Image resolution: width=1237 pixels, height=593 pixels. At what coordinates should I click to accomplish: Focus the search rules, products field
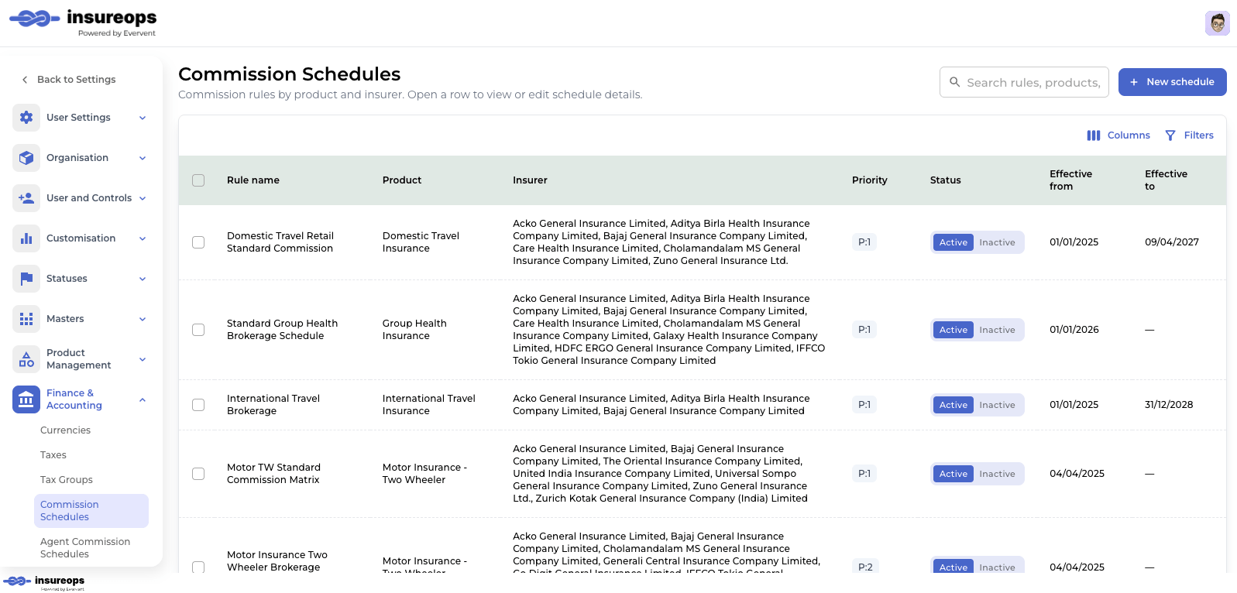click(x=1024, y=82)
